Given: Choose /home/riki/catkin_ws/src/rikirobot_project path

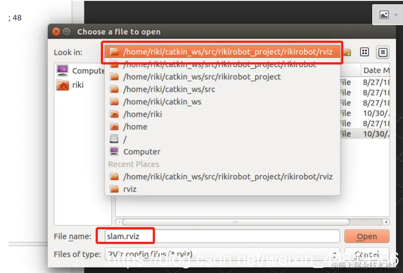Looking at the screenshot, I should (x=222, y=77).
